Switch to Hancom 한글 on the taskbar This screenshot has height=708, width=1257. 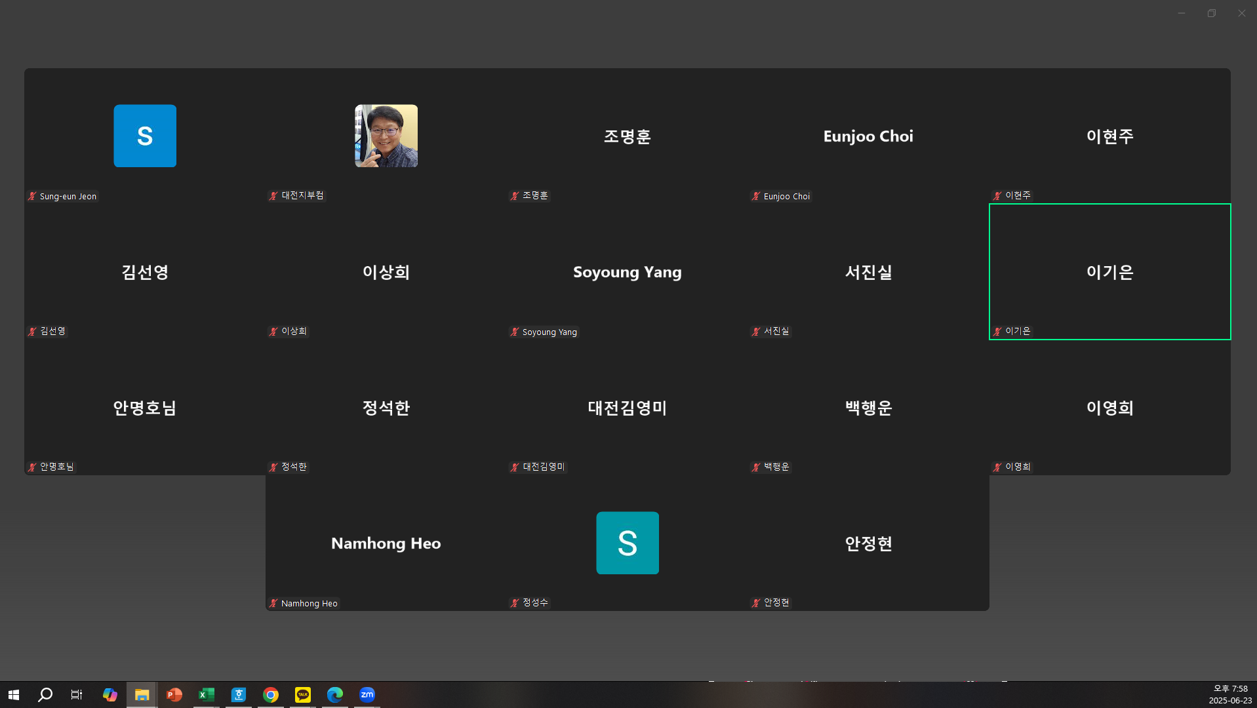coord(239,695)
